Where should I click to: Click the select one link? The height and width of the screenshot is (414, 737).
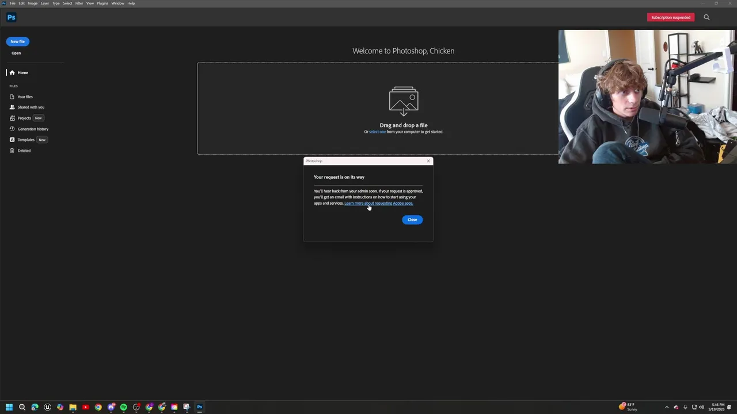coord(377,132)
